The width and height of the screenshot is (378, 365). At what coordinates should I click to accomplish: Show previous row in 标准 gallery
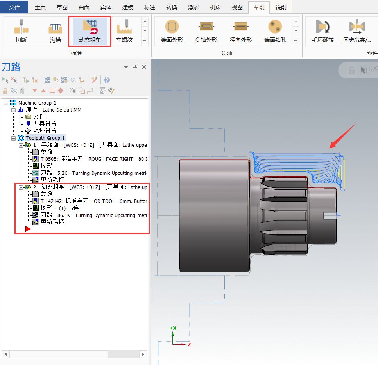pyautogui.click(x=145, y=22)
